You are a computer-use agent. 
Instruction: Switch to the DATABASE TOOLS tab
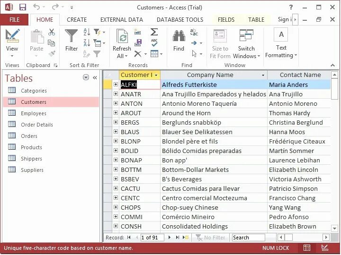[180, 19]
